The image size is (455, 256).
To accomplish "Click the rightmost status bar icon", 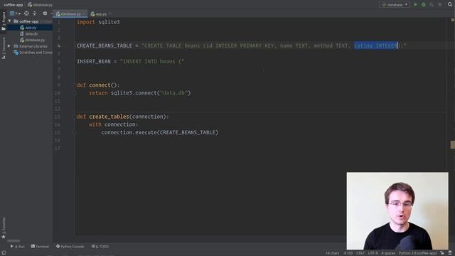I will point(450,253).
